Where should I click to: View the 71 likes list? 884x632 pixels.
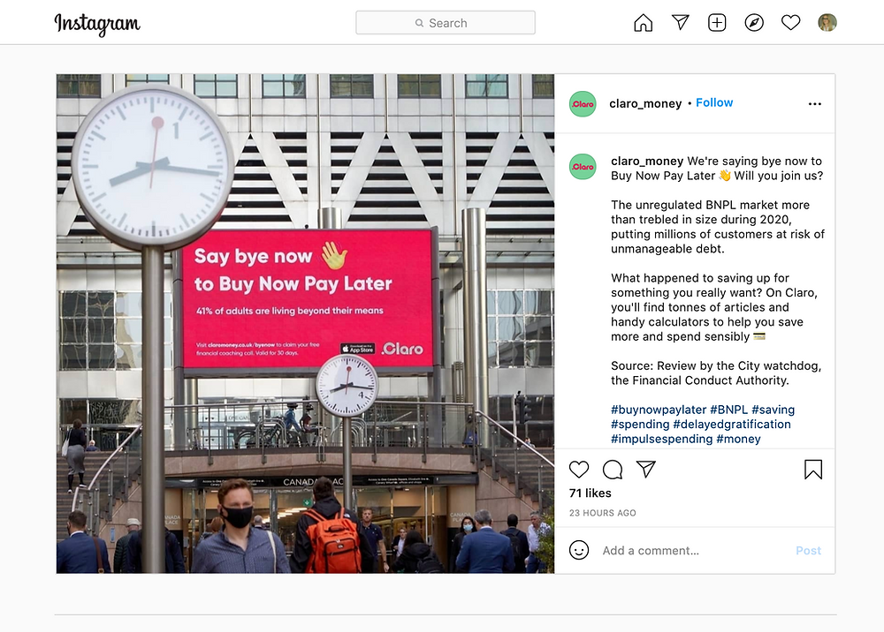click(591, 493)
